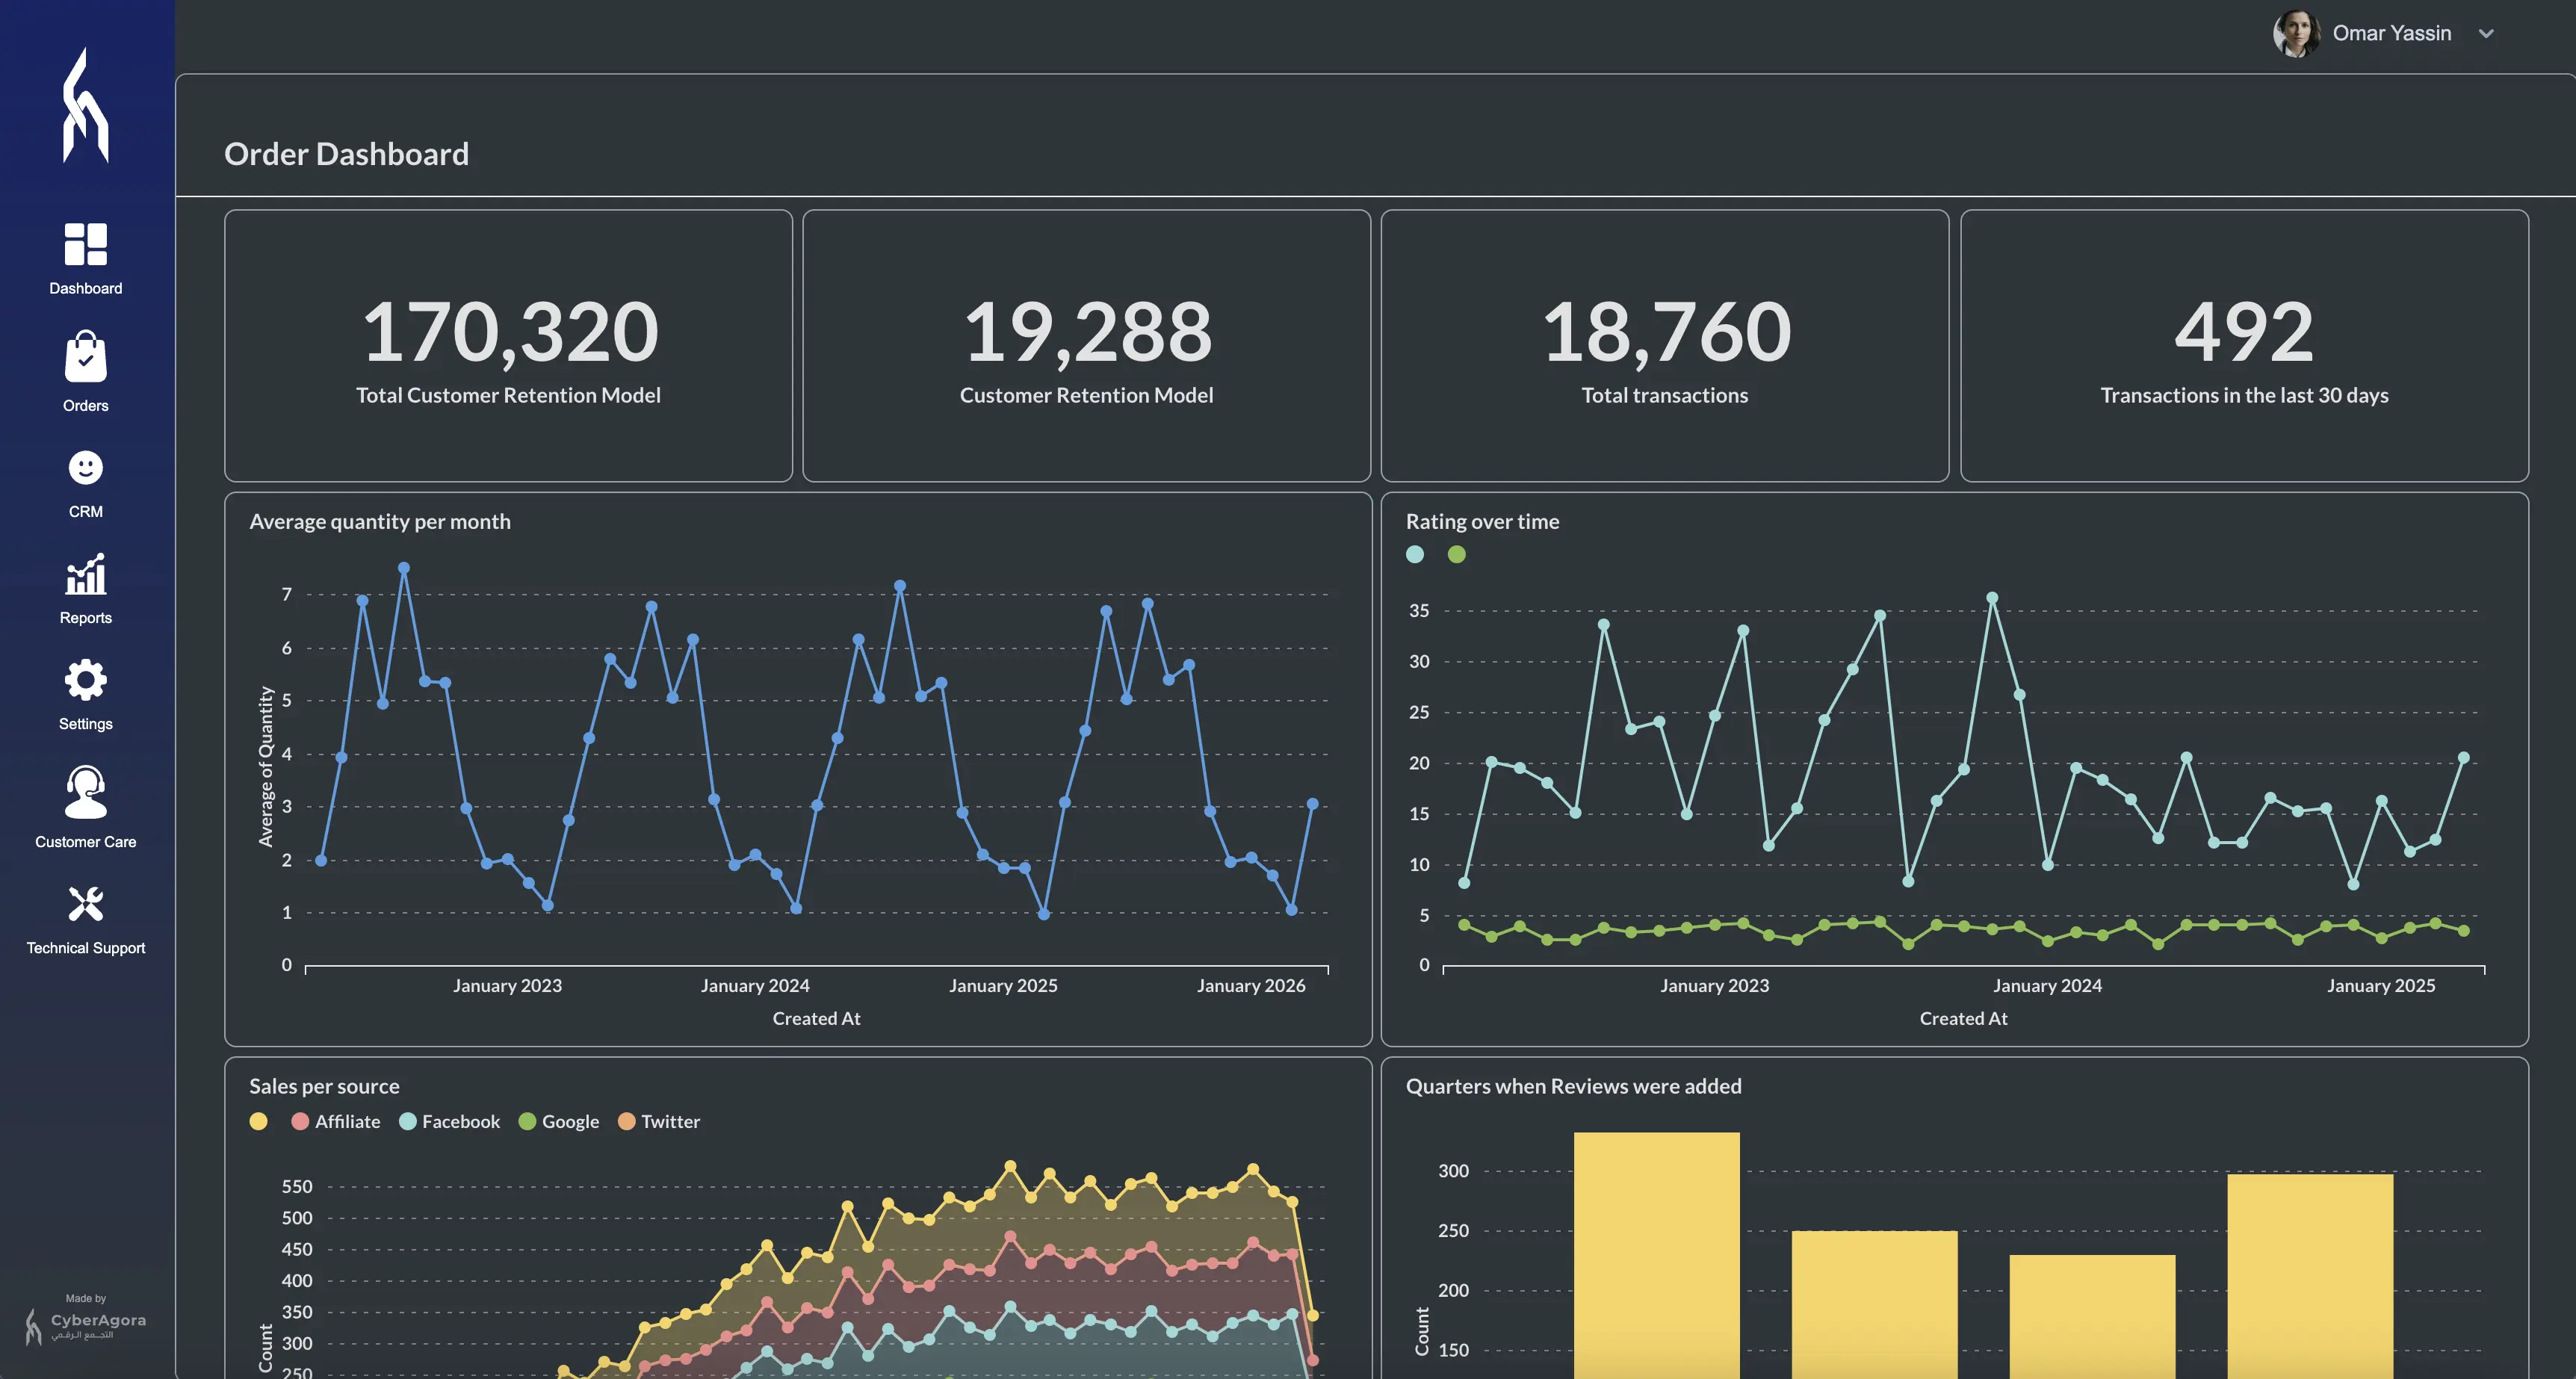Click the Customer Care icon

tap(85, 789)
